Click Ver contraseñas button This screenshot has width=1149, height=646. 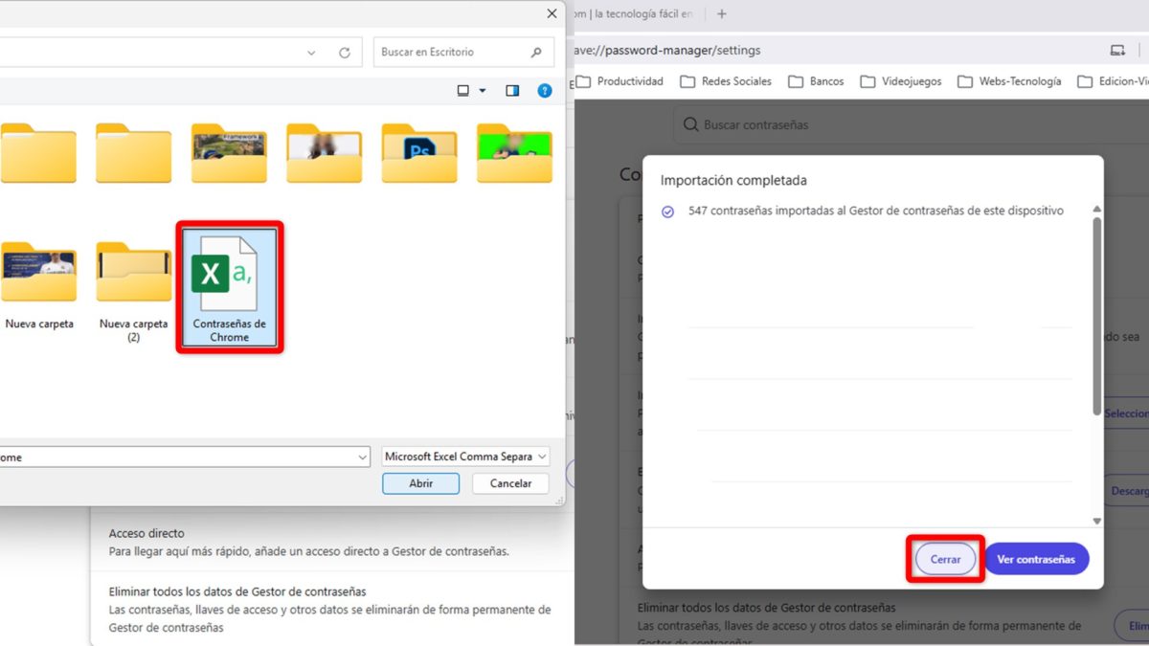[x=1036, y=559]
